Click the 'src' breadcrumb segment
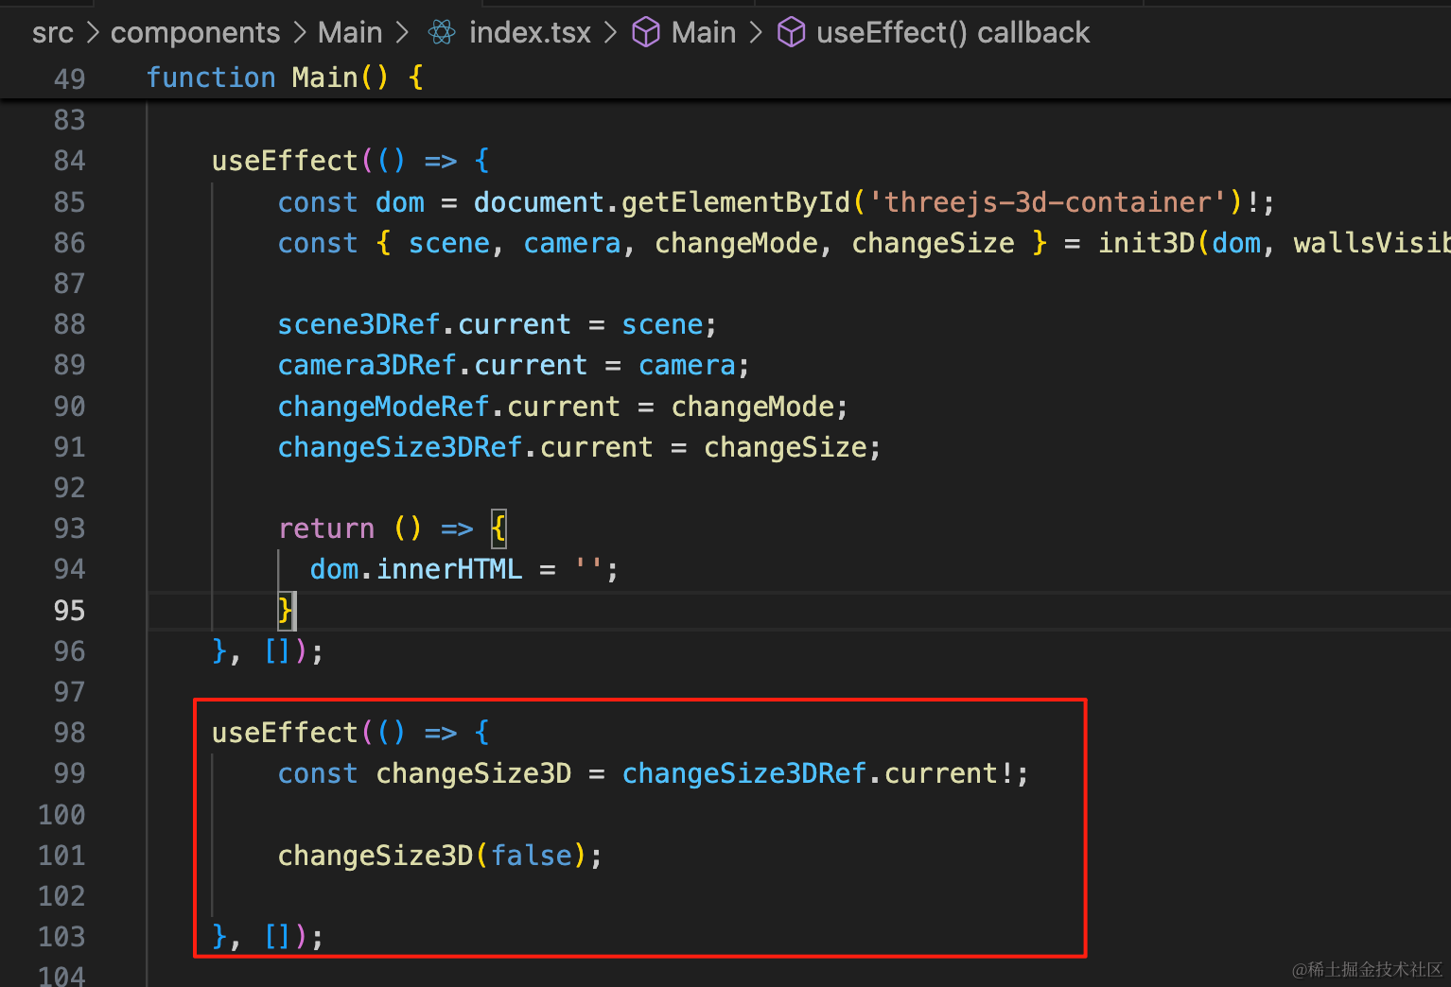This screenshot has height=987, width=1451. tap(52, 33)
